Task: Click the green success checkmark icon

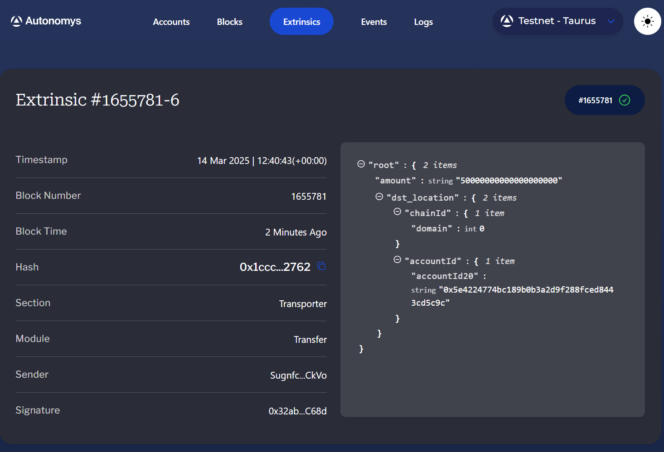Action: tap(625, 100)
